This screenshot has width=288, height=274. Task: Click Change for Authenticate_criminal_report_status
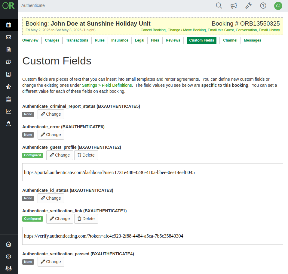point(51,114)
